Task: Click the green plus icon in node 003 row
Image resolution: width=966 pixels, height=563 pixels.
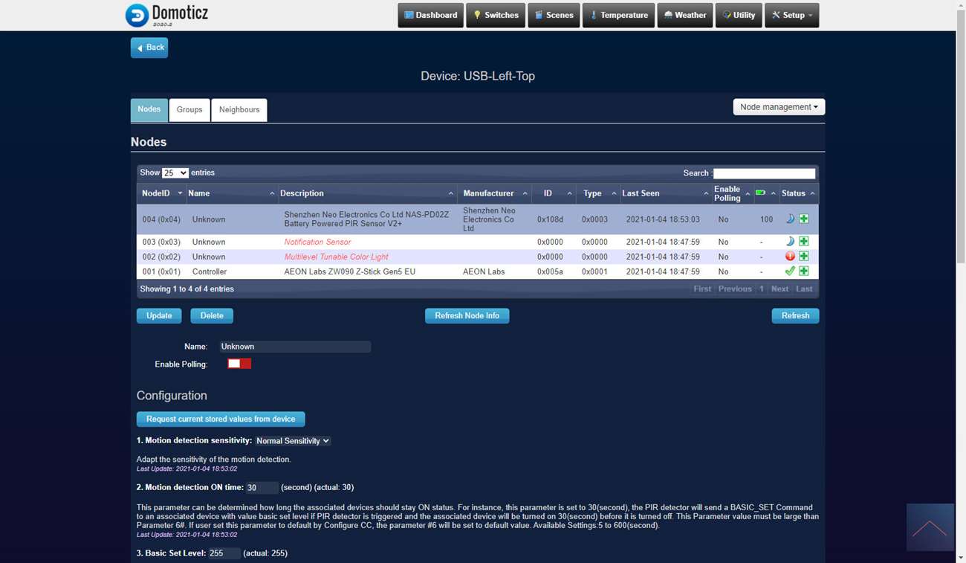Action: click(x=803, y=242)
